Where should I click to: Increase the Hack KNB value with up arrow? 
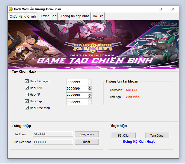pyautogui.click(x=90, y=88)
